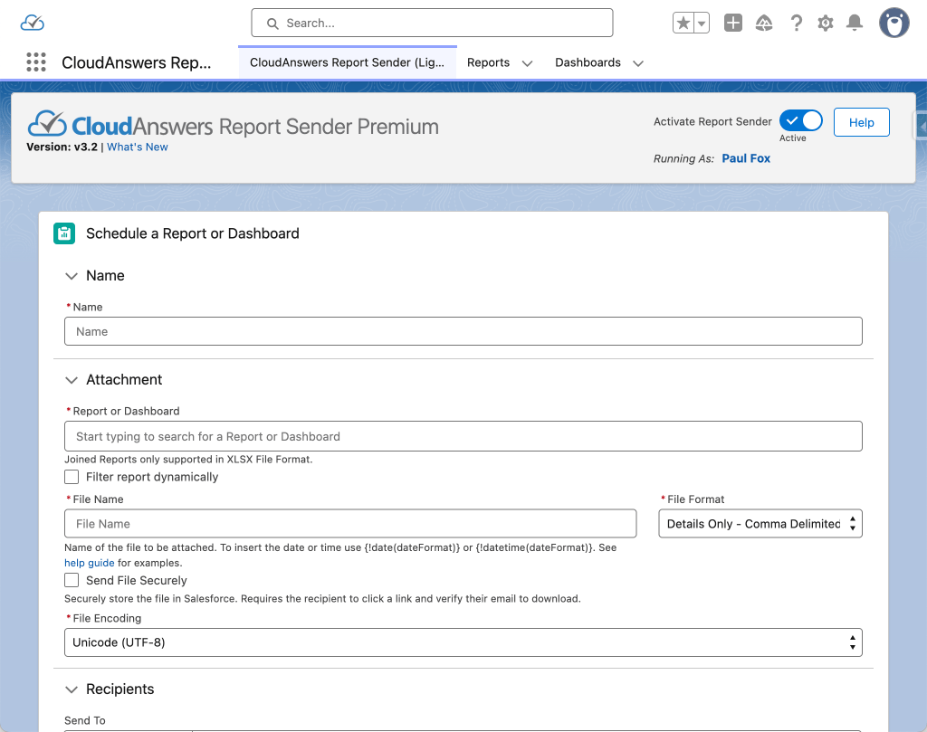Switch to the Reports tab

(488, 62)
